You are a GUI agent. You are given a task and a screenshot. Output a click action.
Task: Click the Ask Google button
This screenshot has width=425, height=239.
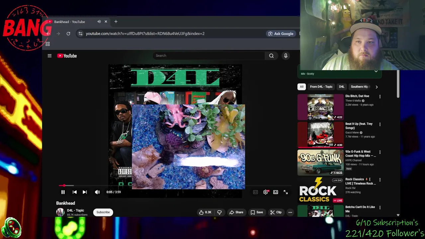[x=281, y=34]
